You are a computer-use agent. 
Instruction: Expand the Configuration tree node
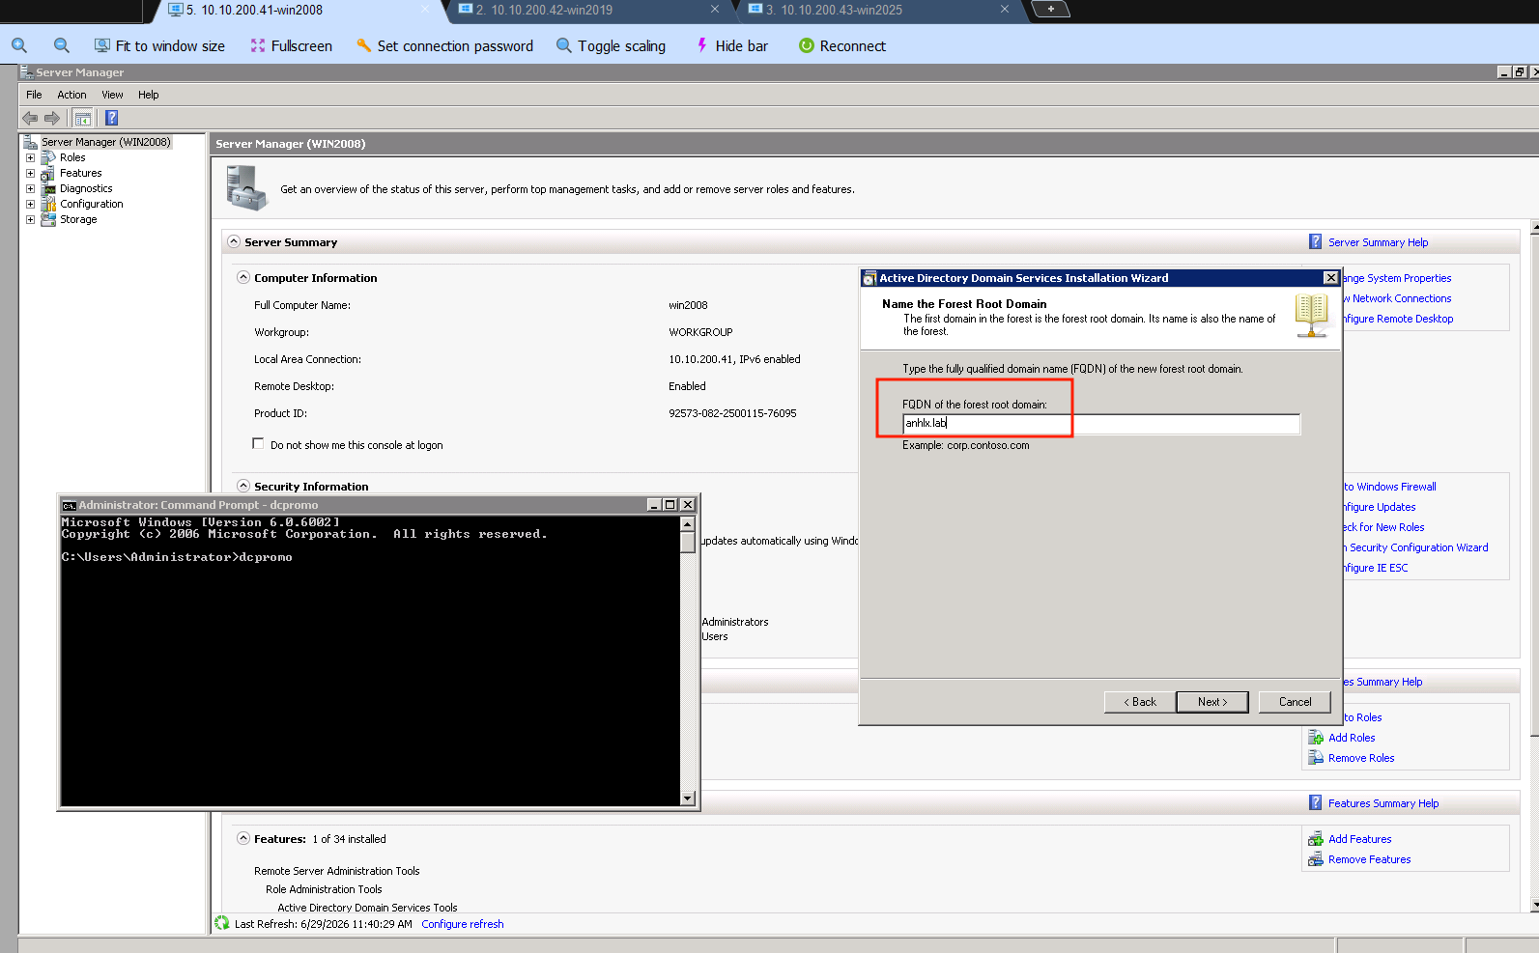[x=30, y=204]
